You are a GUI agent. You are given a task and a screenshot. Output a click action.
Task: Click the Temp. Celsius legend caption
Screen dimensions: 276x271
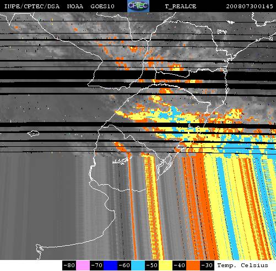(242, 266)
